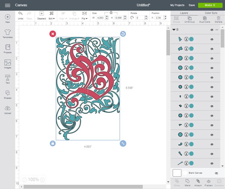Click the height input field
Screen dimensions: 225x189
[x=119, y=18]
